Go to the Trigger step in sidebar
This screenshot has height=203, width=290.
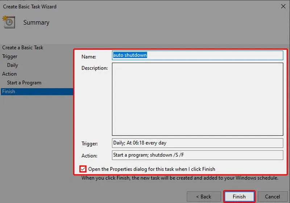[10, 56]
